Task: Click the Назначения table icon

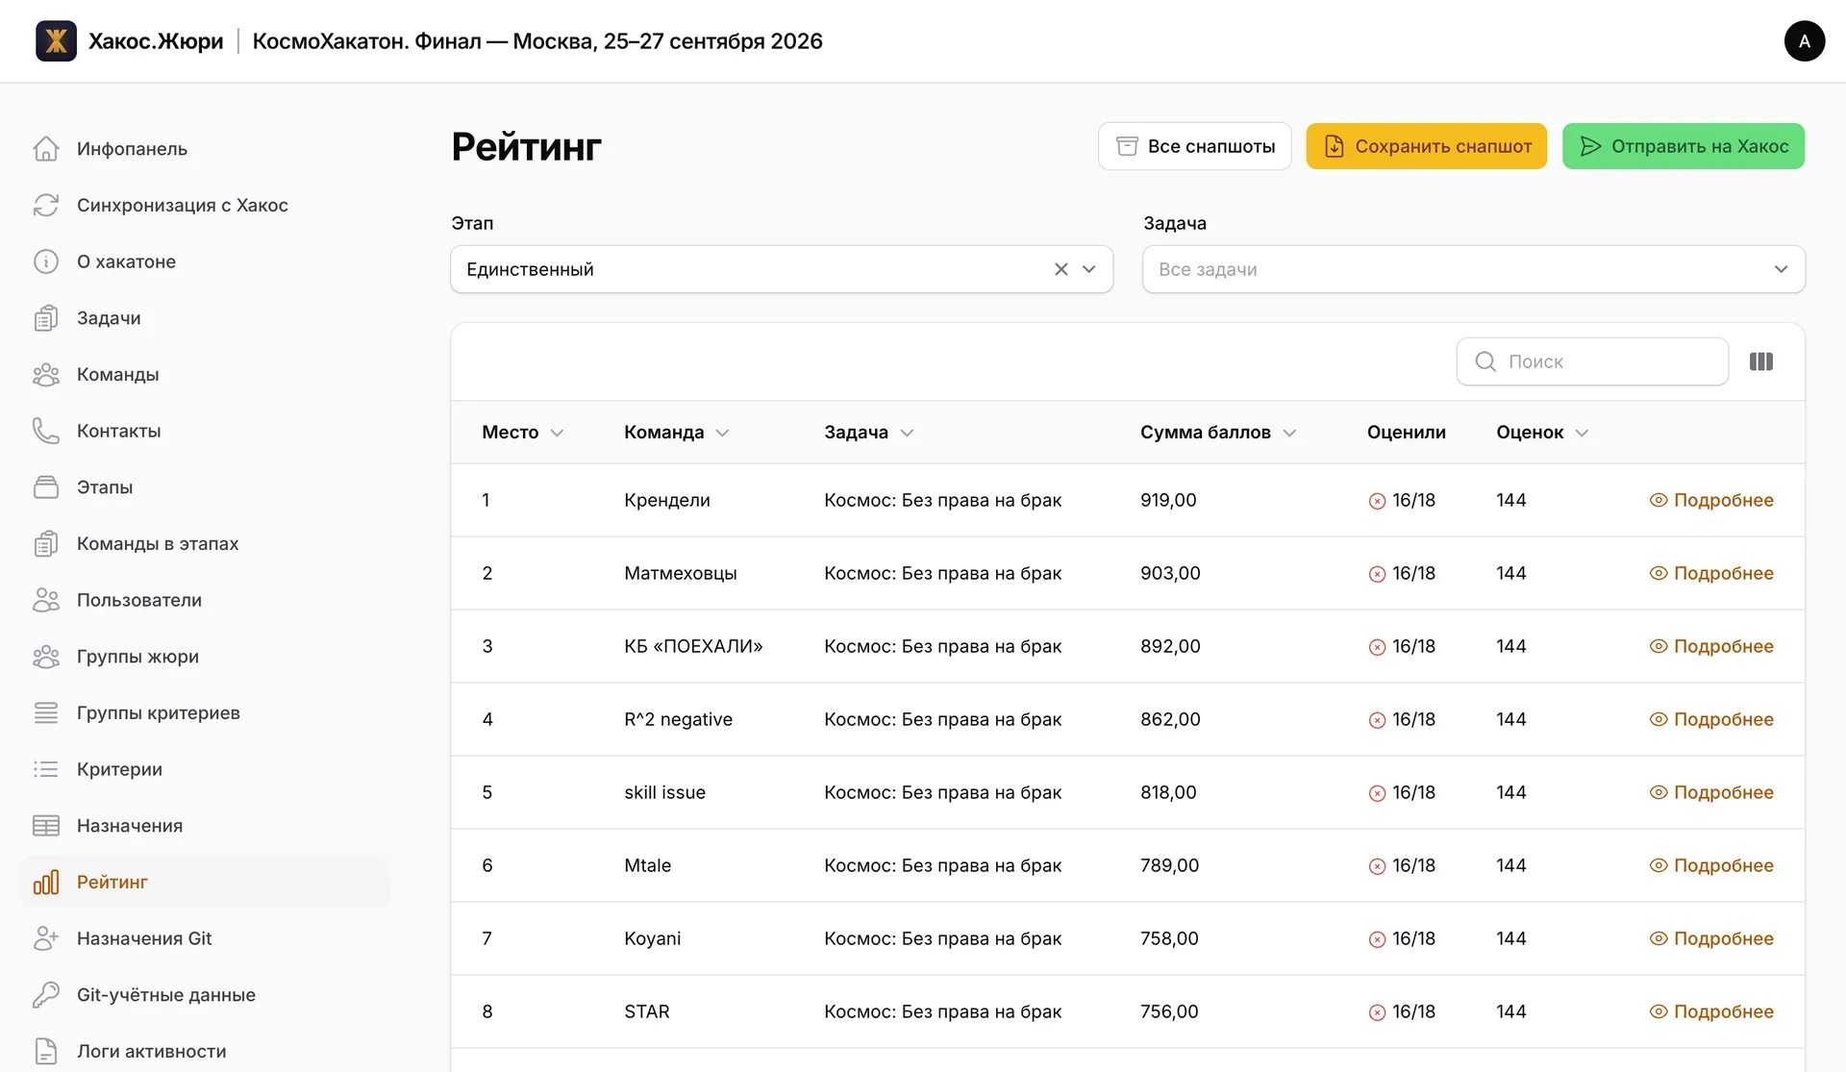Action: pos(46,826)
